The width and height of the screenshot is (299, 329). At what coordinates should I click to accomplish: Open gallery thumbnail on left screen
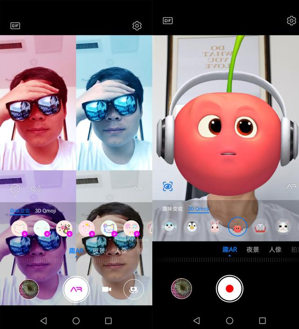click(x=29, y=289)
